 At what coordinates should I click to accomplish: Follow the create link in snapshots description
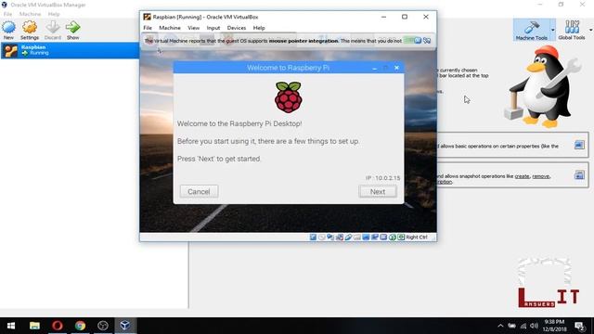[522, 176]
